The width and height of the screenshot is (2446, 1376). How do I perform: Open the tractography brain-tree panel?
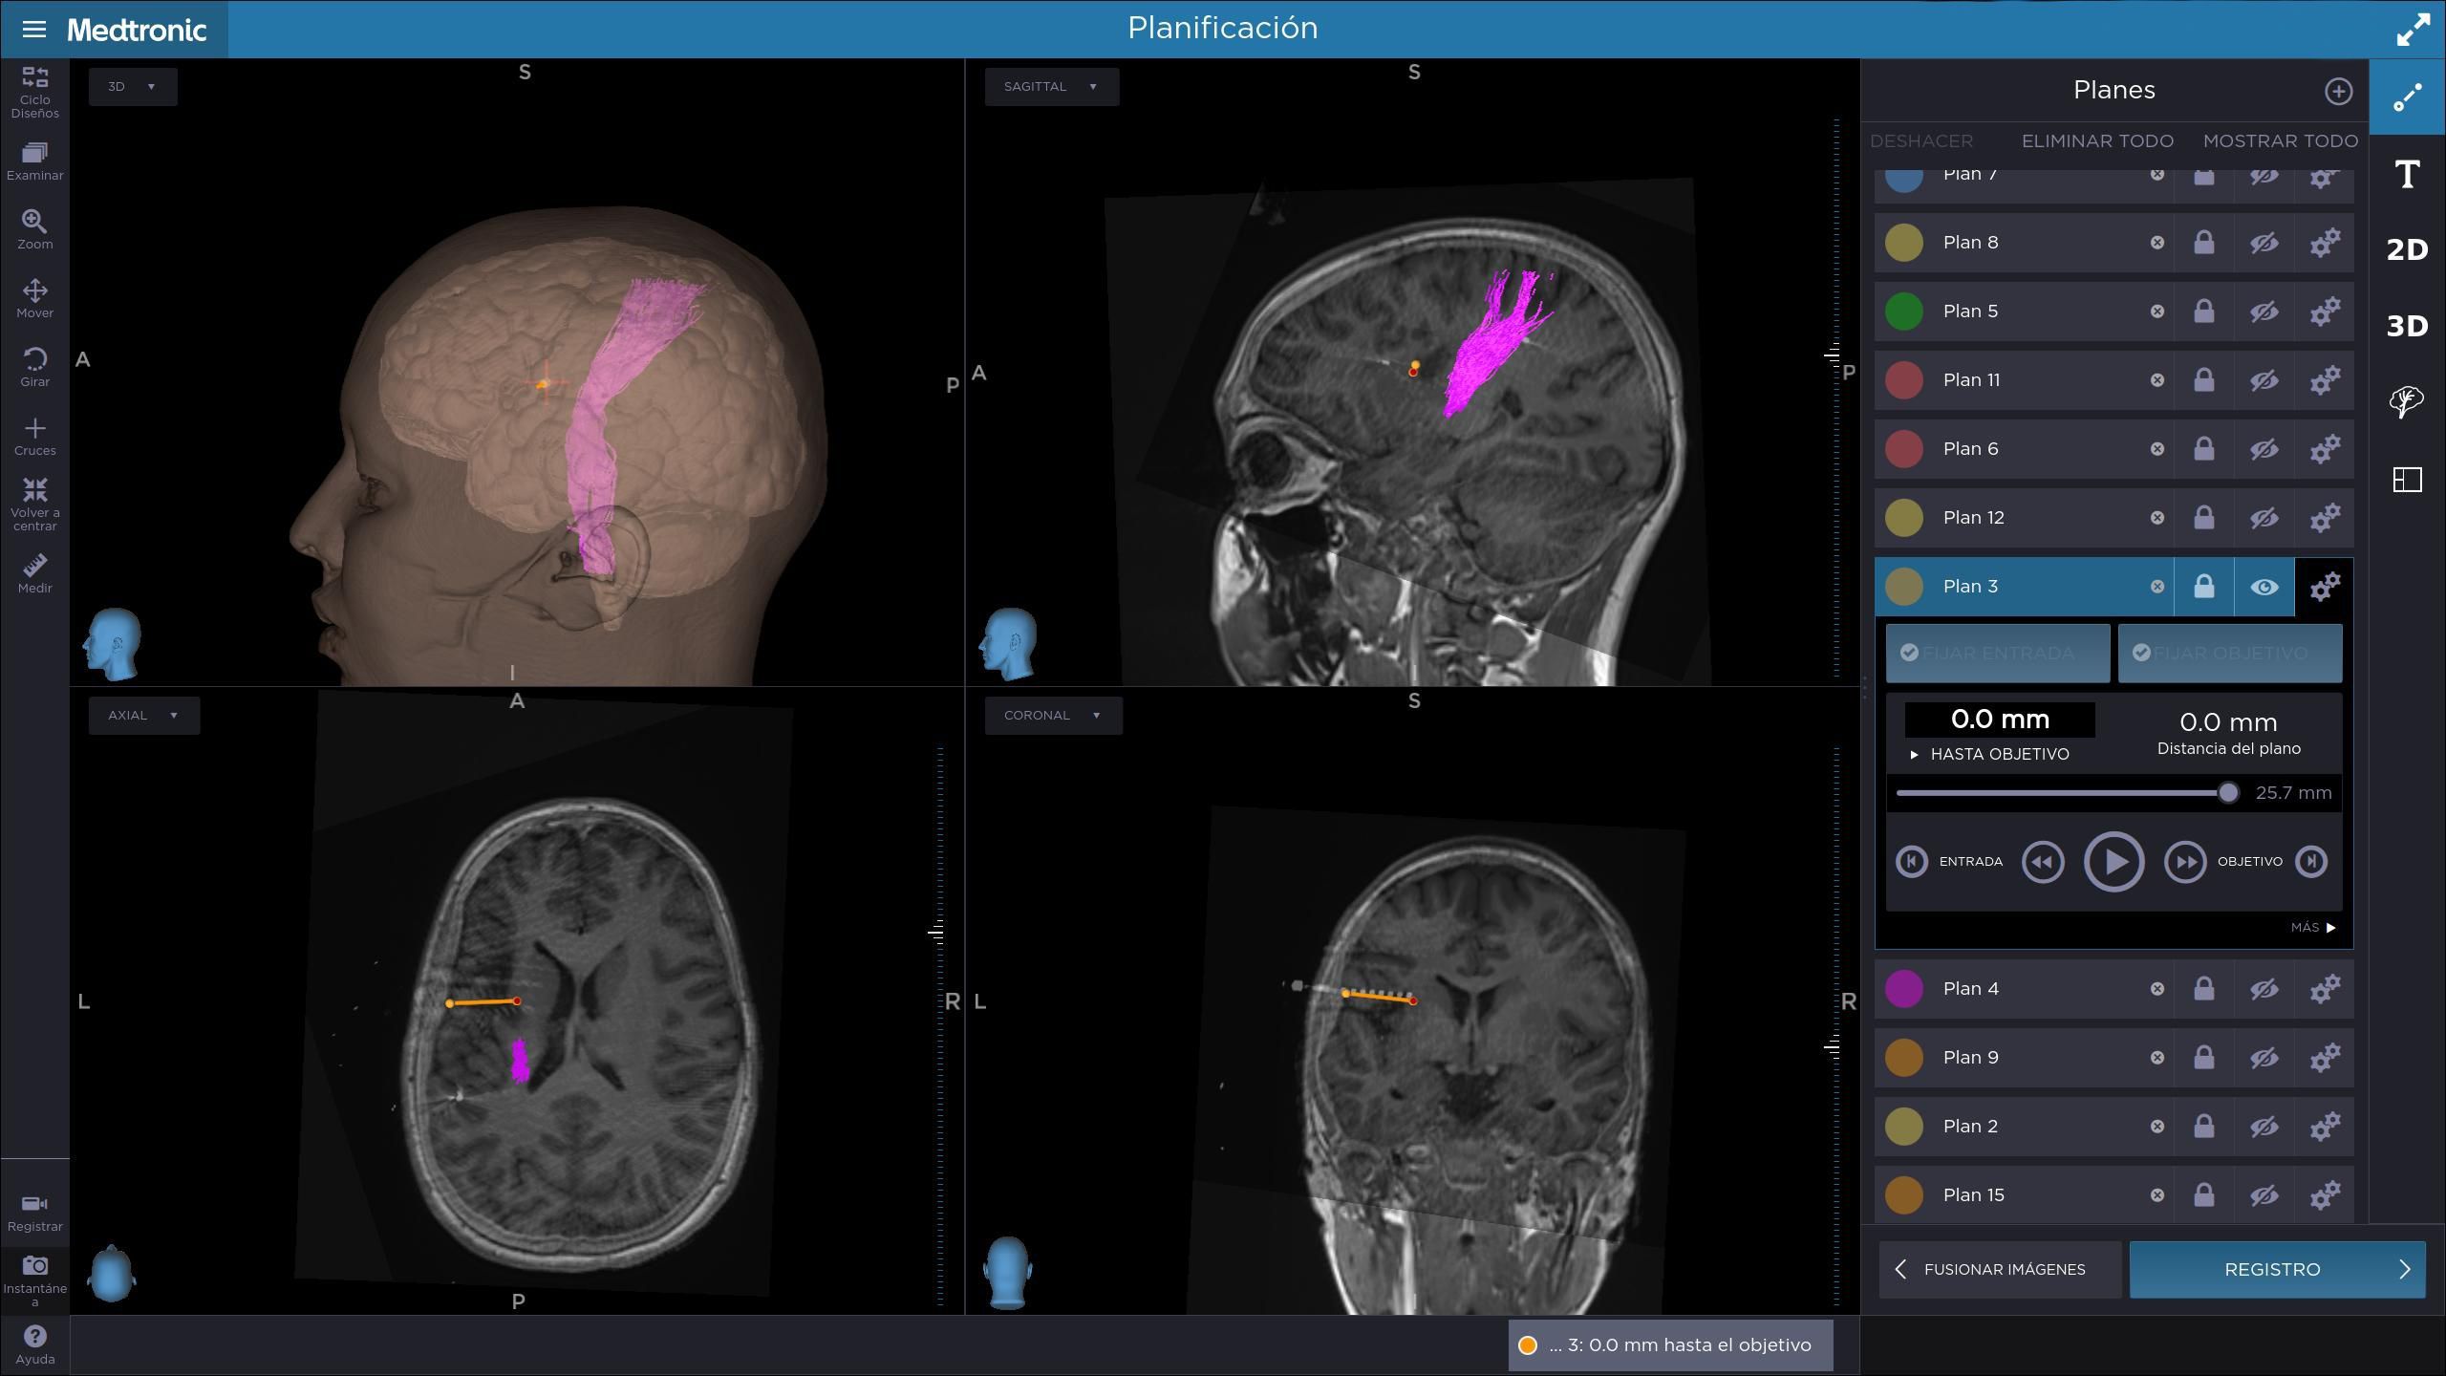click(2407, 401)
